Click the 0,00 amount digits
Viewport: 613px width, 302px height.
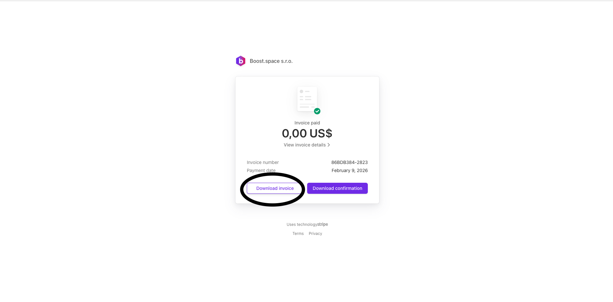[x=294, y=134]
